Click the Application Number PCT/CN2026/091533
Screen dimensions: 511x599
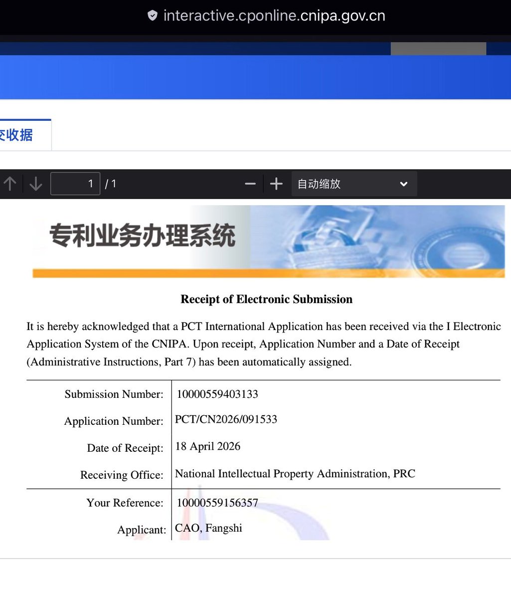click(x=226, y=419)
